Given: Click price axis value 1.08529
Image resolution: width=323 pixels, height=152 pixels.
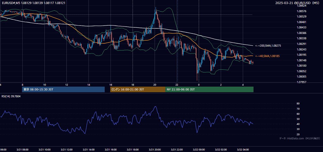Looking at the screenshot, I should (302, 16).
